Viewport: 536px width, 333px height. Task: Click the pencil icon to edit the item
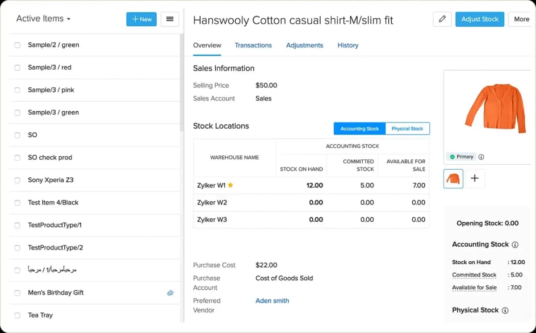point(442,19)
